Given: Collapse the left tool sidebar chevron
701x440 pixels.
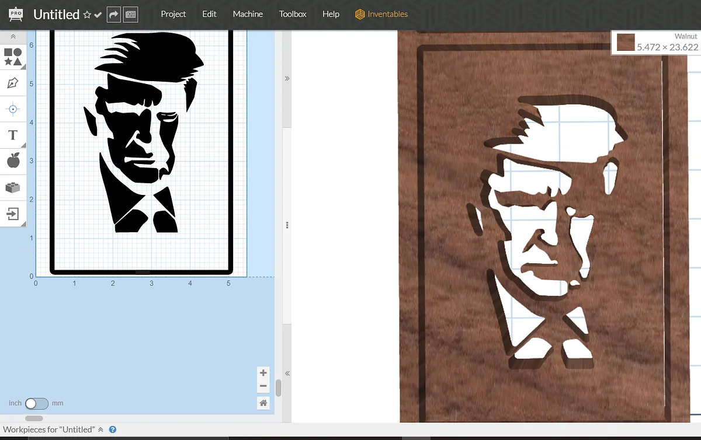Looking at the screenshot, I should point(13,36).
